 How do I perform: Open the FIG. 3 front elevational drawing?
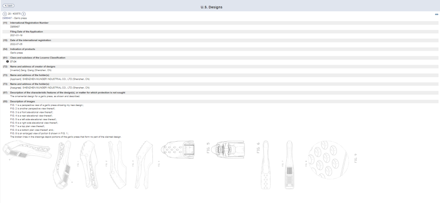click(x=121, y=165)
